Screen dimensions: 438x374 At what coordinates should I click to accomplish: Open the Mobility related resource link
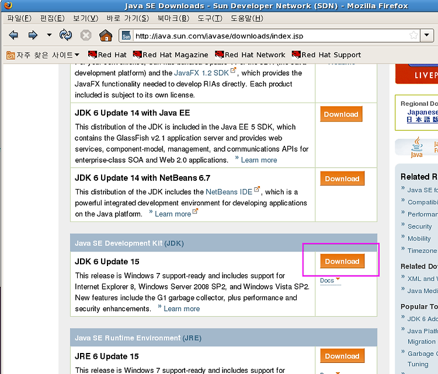point(419,239)
